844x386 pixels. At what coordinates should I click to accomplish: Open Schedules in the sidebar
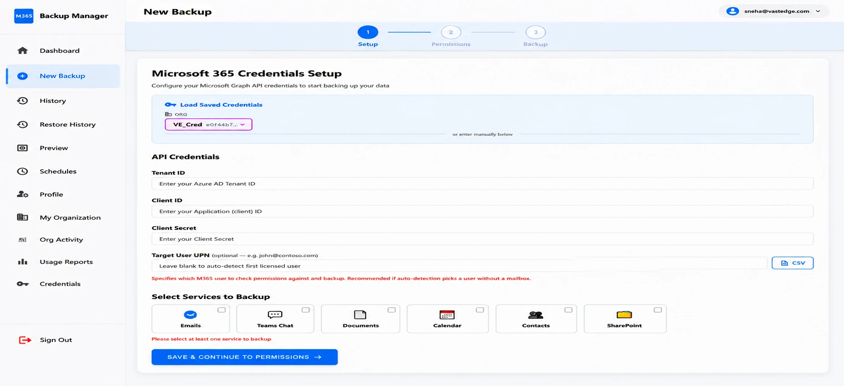[63, 171]
